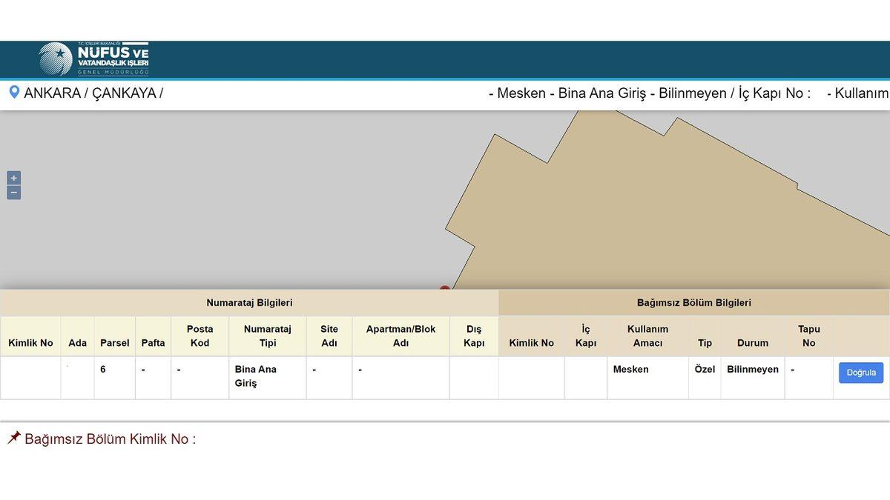Viewport: 890px width, 500px height.
Task: Click the ANKARA / ÇANKAYA address text
Action: click(x=93, y=93)
